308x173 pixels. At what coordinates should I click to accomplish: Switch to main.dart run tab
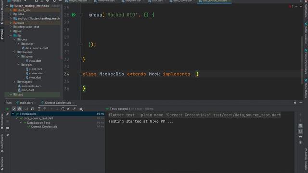pos(25,103)
